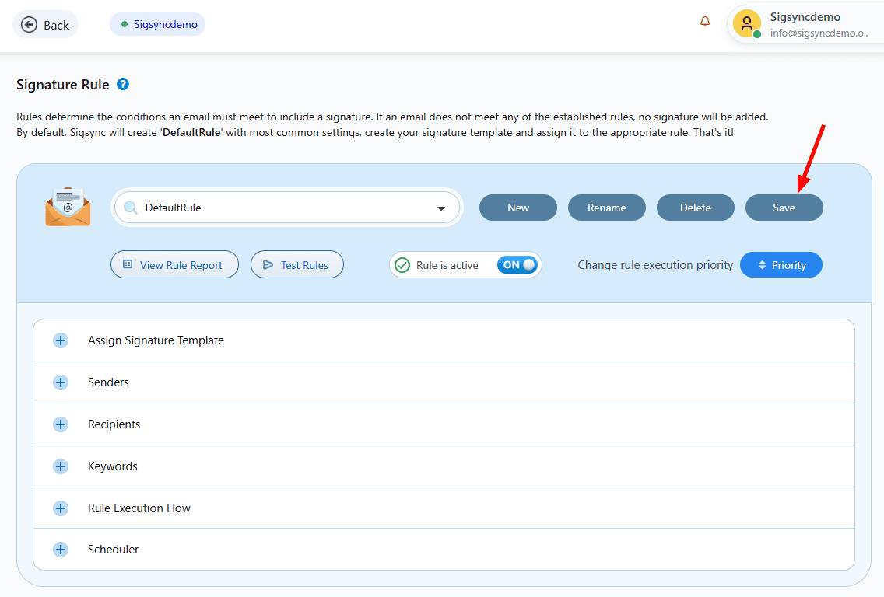This screenshot has width=884, height=597.
Task: Click the New rule button
Action: tap(517, 208)
